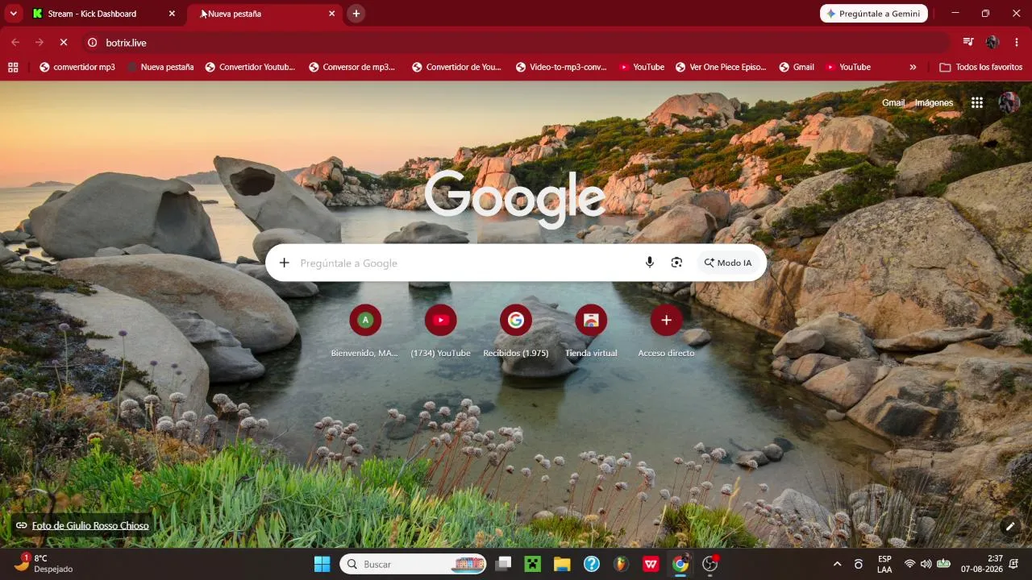Open the Windows Start menu
The image size is (1032, 580).
coord(322,564)
